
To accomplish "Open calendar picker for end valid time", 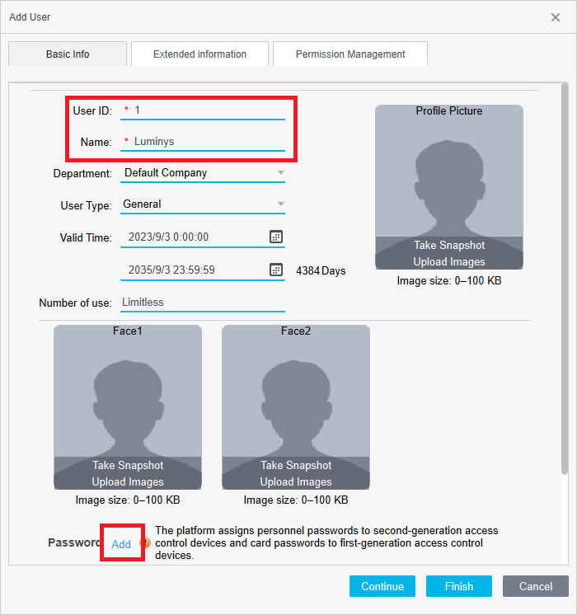I will [x=276, y=270].
